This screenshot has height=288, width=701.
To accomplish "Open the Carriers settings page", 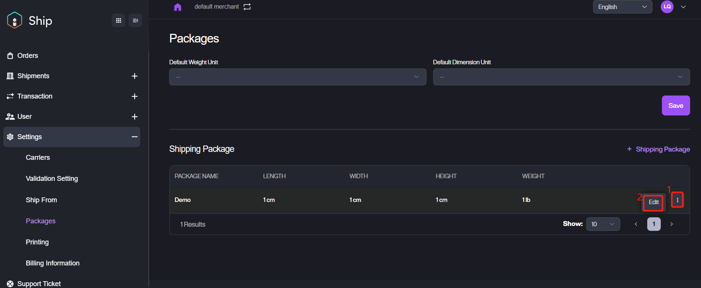I will tap(38, 158).
